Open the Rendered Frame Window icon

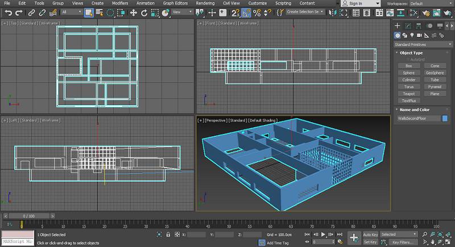click(436, 12)
